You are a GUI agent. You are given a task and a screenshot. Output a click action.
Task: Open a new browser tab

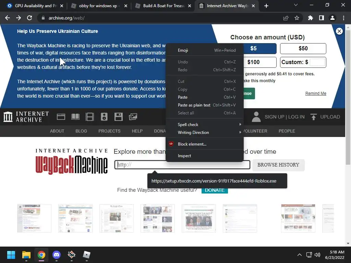(266, 6)
